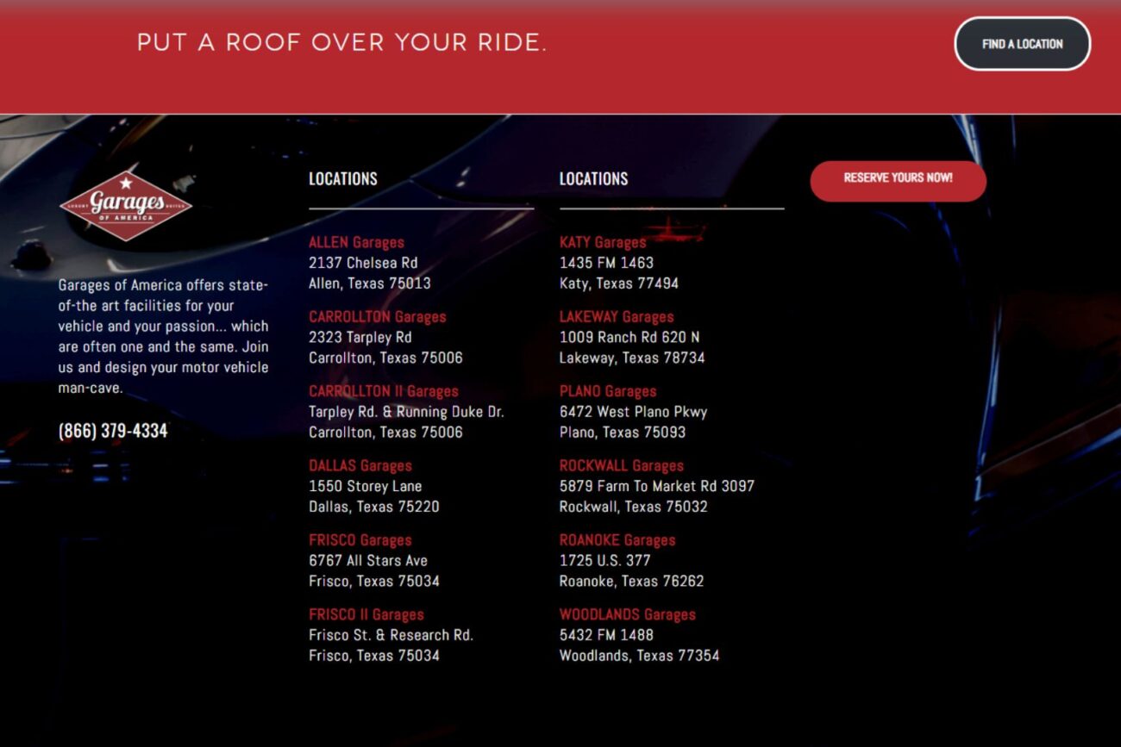Open the FRISCO Garages link
1121x747 pixels.
[360, 541]
